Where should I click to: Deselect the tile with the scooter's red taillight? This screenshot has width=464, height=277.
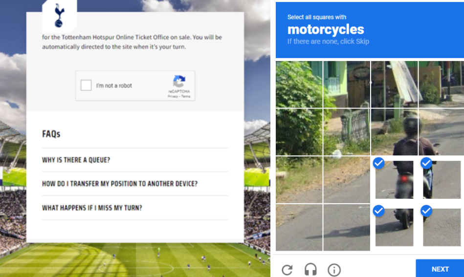pyautogui.click(x=394, y=179)
